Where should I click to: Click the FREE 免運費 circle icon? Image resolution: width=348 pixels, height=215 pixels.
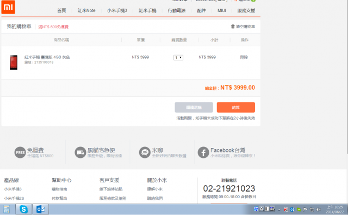(x=20, y=152)
